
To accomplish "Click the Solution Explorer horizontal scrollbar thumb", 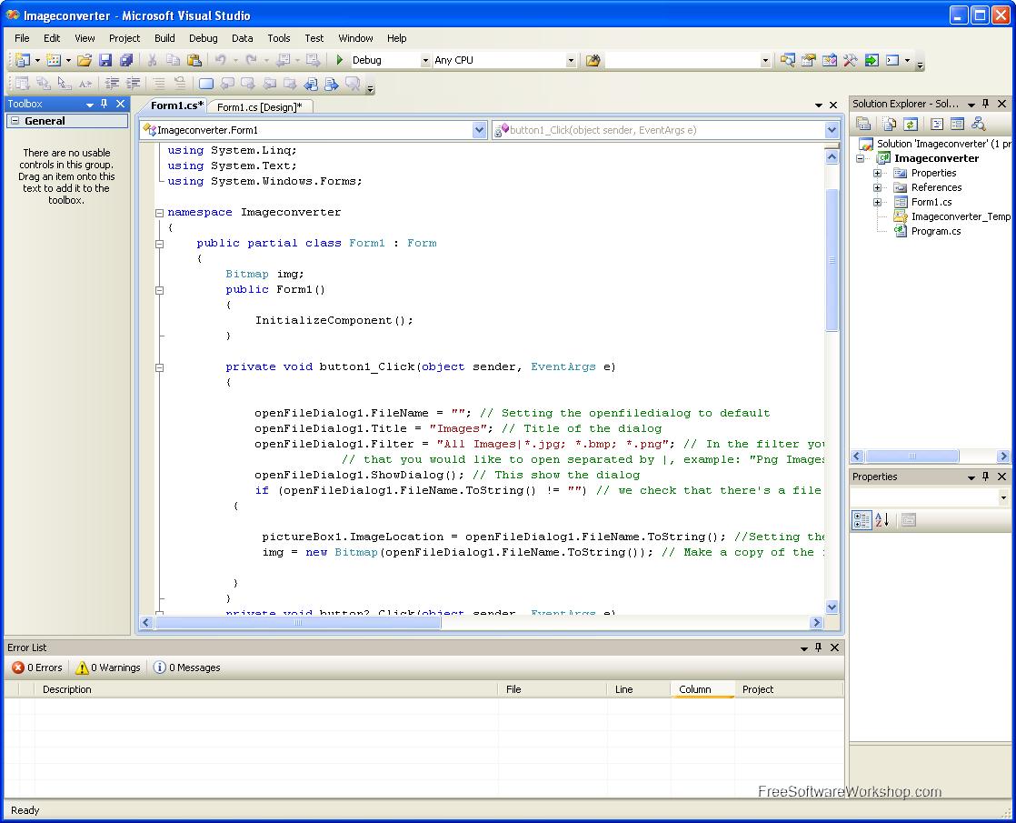I will 912,456.
